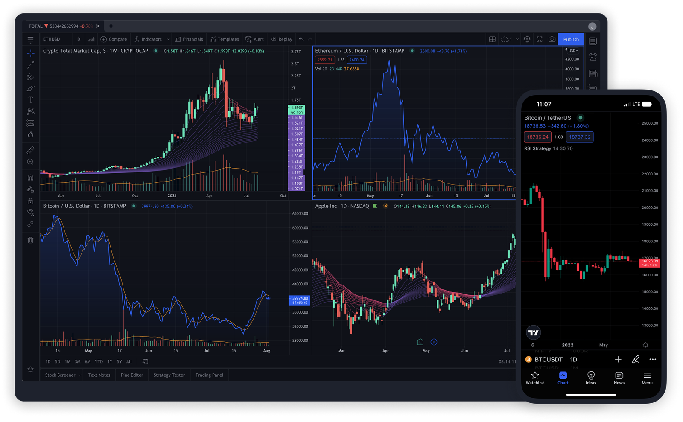The width and height of the screenshot is (683, 422).
Task: Toggle lock all drawings padlock
Action: pyautogui.click(x=30, y=201)
